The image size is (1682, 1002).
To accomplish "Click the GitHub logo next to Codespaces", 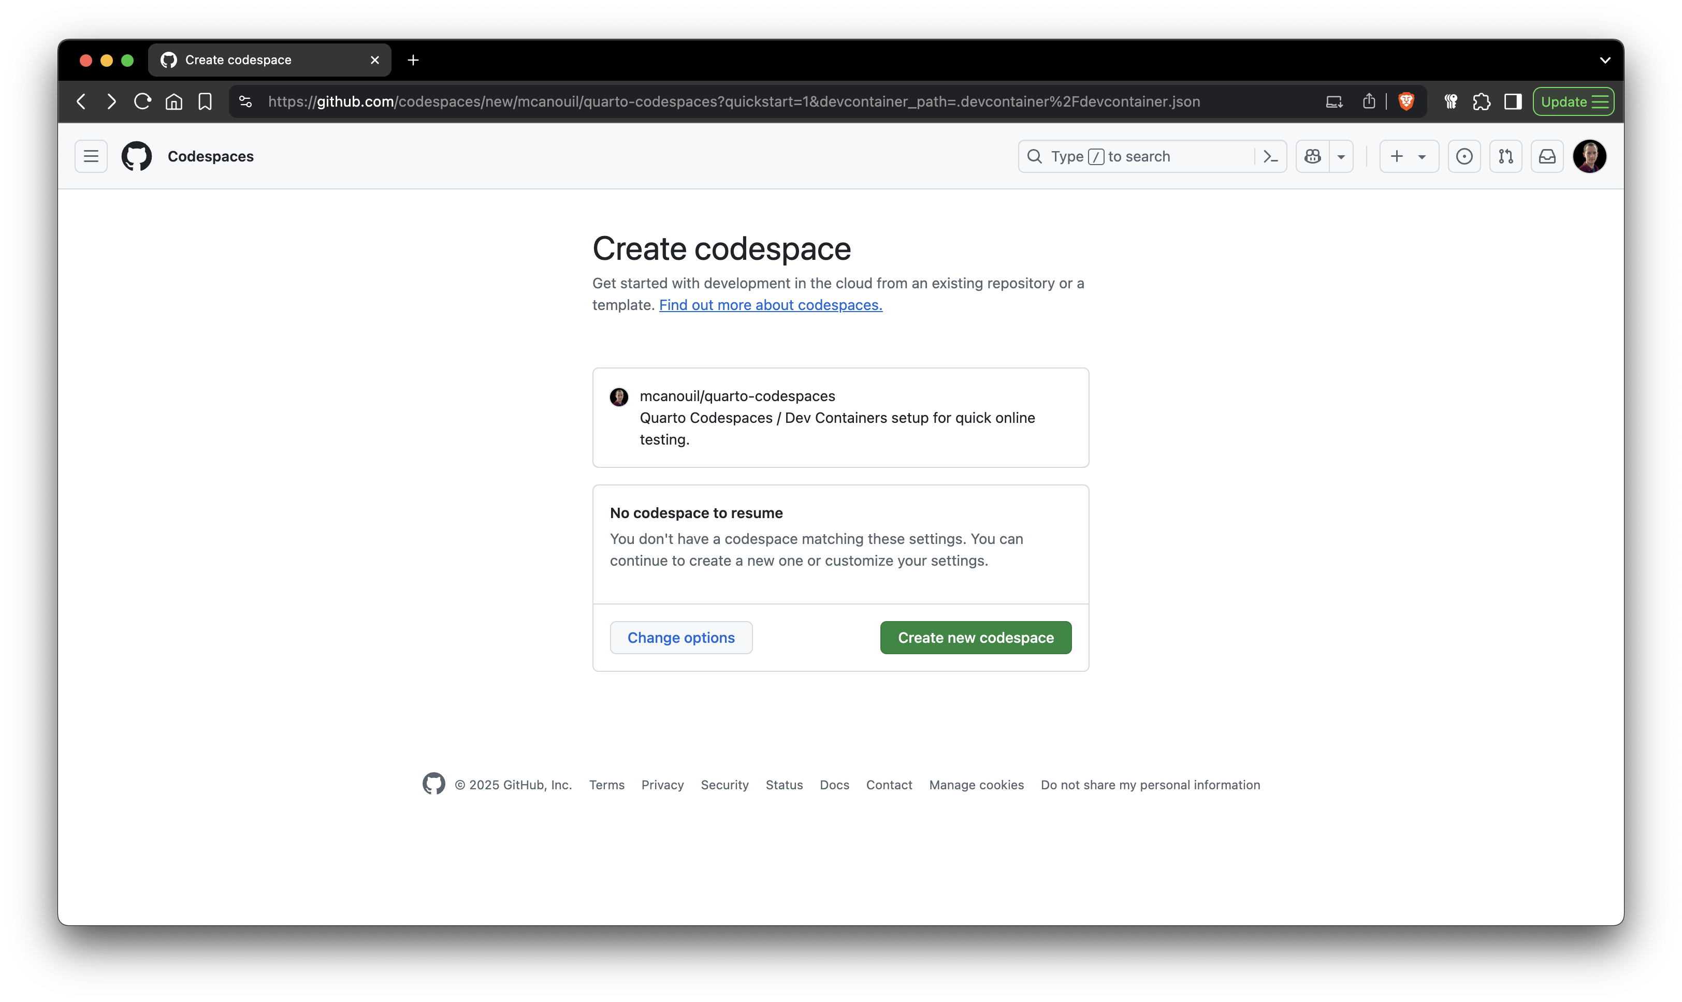I will click(136, 156).
